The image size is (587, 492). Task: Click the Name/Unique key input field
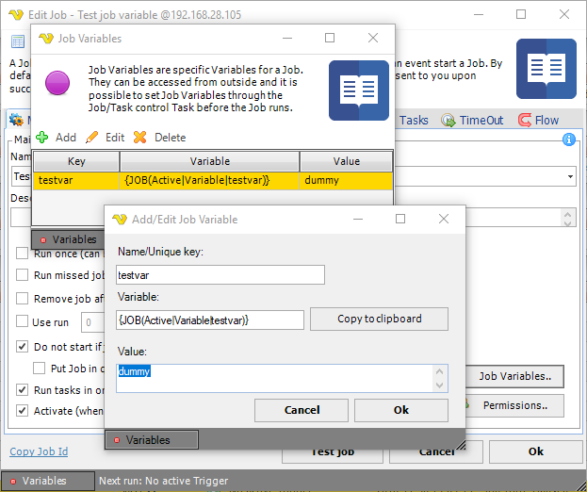coord(220,274)
